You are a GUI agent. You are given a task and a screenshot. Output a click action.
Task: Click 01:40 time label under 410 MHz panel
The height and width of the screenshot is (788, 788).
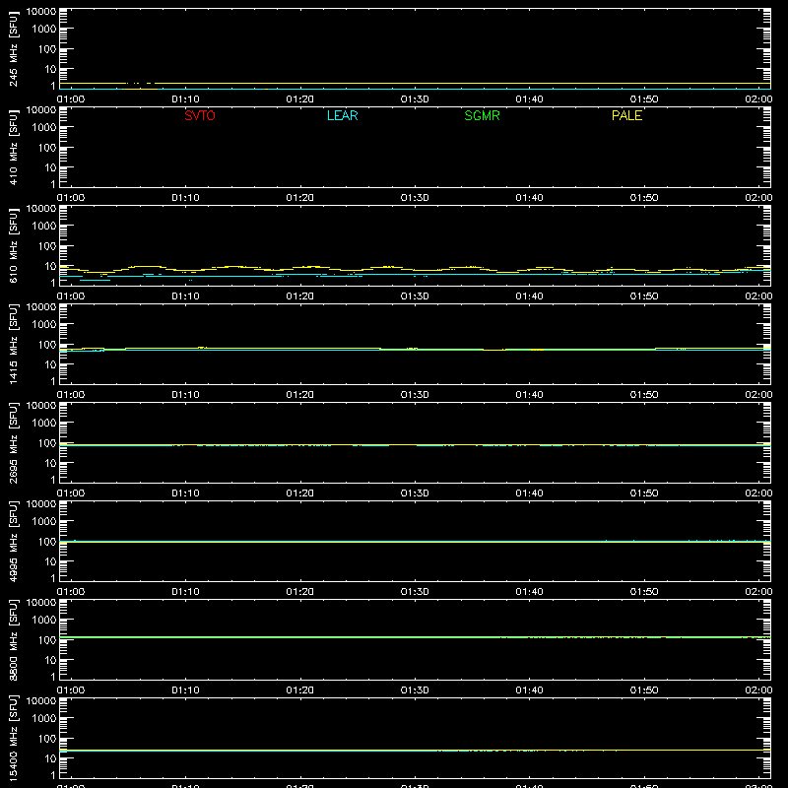pyautogui.click(x=529, y=198)
